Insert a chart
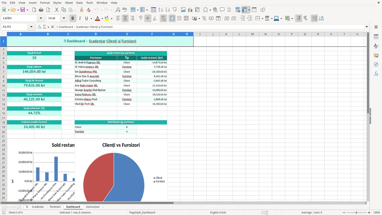Image resolution: width=382 pixels, height=215 pixels. pos(190,10)
